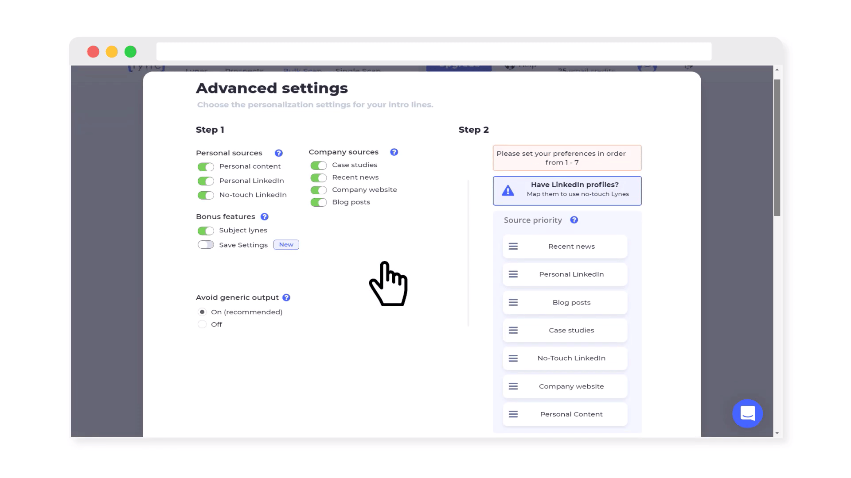Open the Personal sources help tooltip
Image resolution: width=851 pixels, height=478 pixels.
point(279,153)
